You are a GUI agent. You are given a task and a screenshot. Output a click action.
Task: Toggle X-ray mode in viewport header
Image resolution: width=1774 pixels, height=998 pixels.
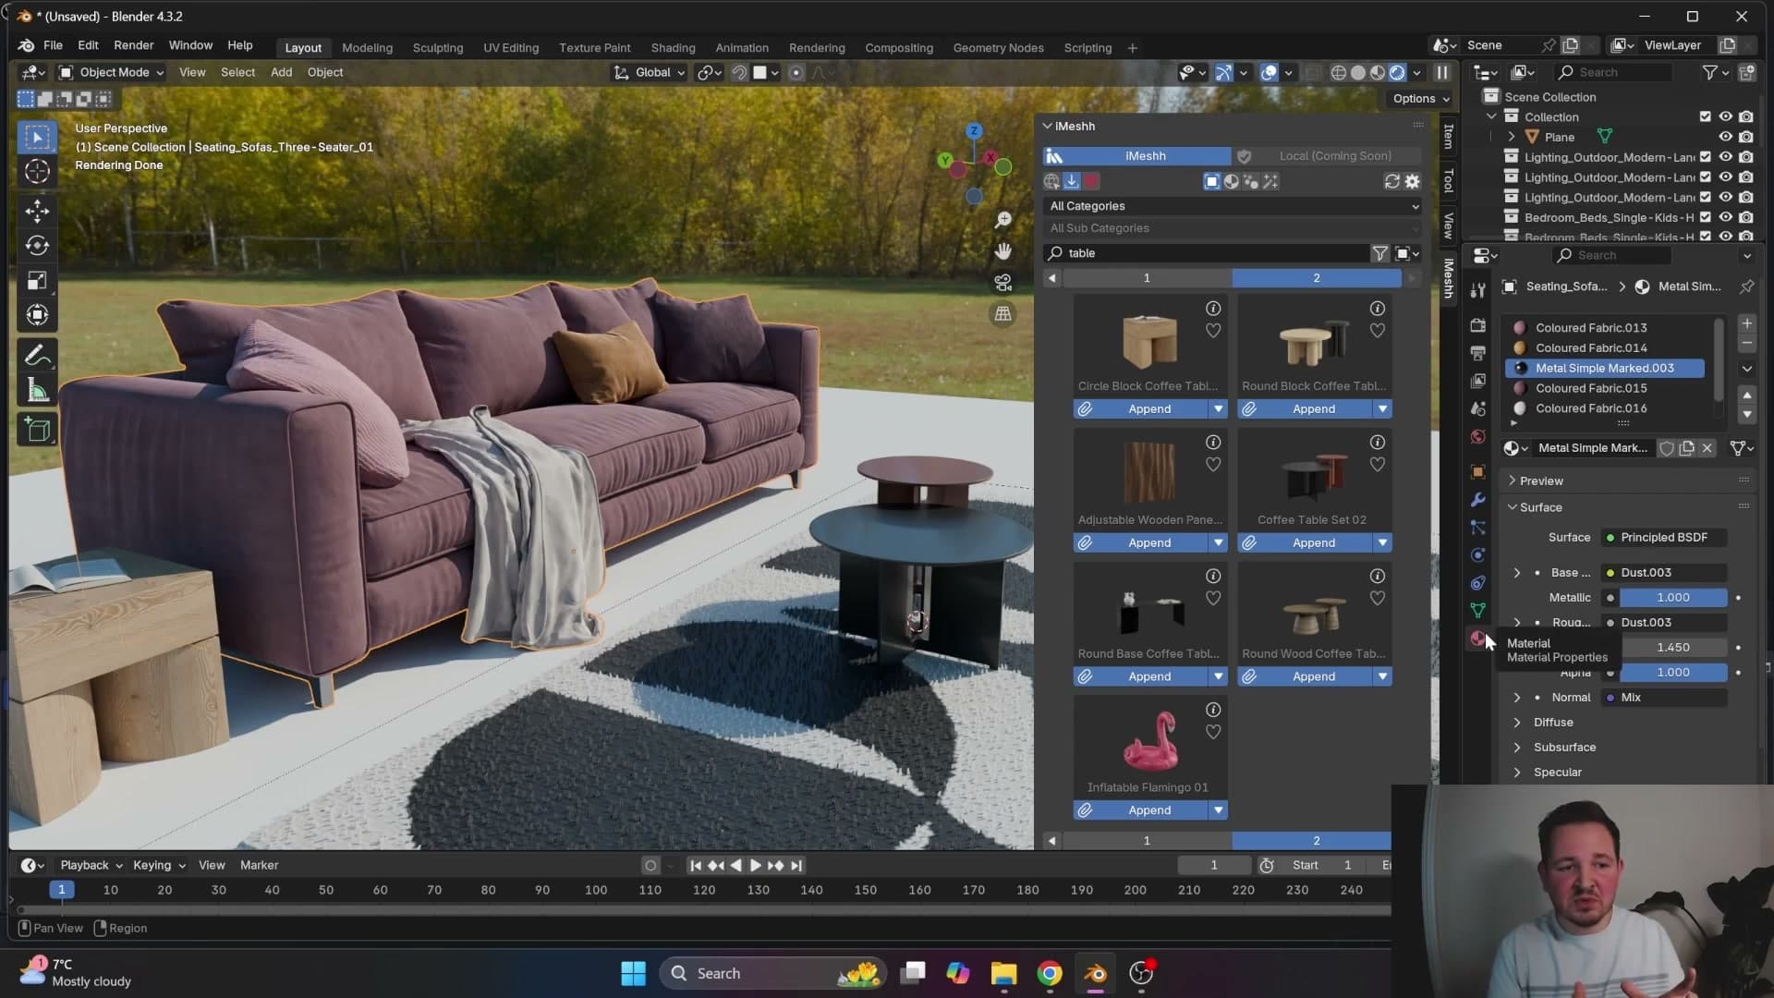pyautogui.click(x=1313, y=72)
